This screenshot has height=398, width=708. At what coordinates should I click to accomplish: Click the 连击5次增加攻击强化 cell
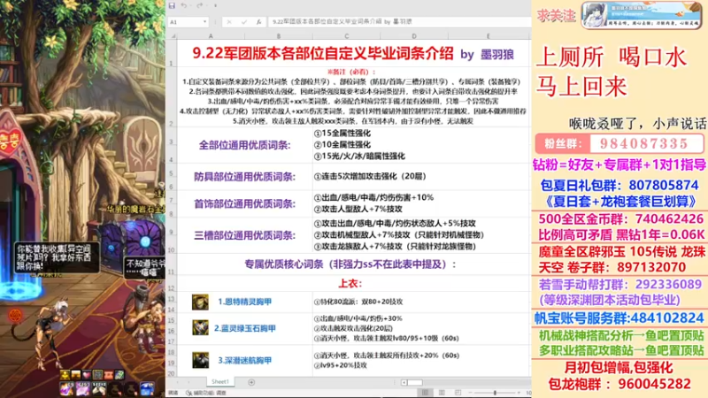[370, 176]
